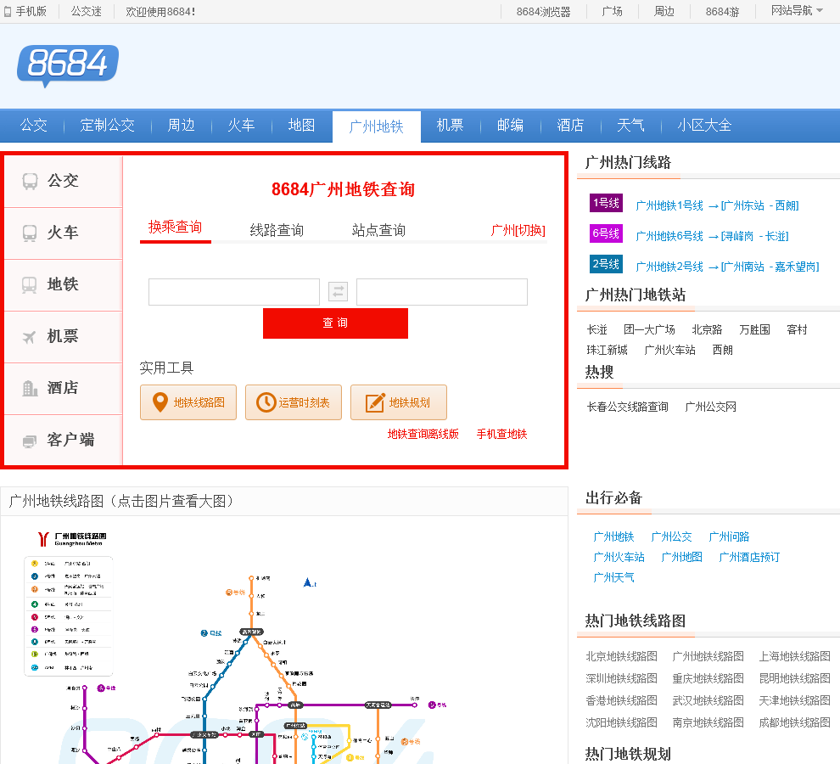
Task: Open the 手机查地铁 link
Action: coord(502,435)
